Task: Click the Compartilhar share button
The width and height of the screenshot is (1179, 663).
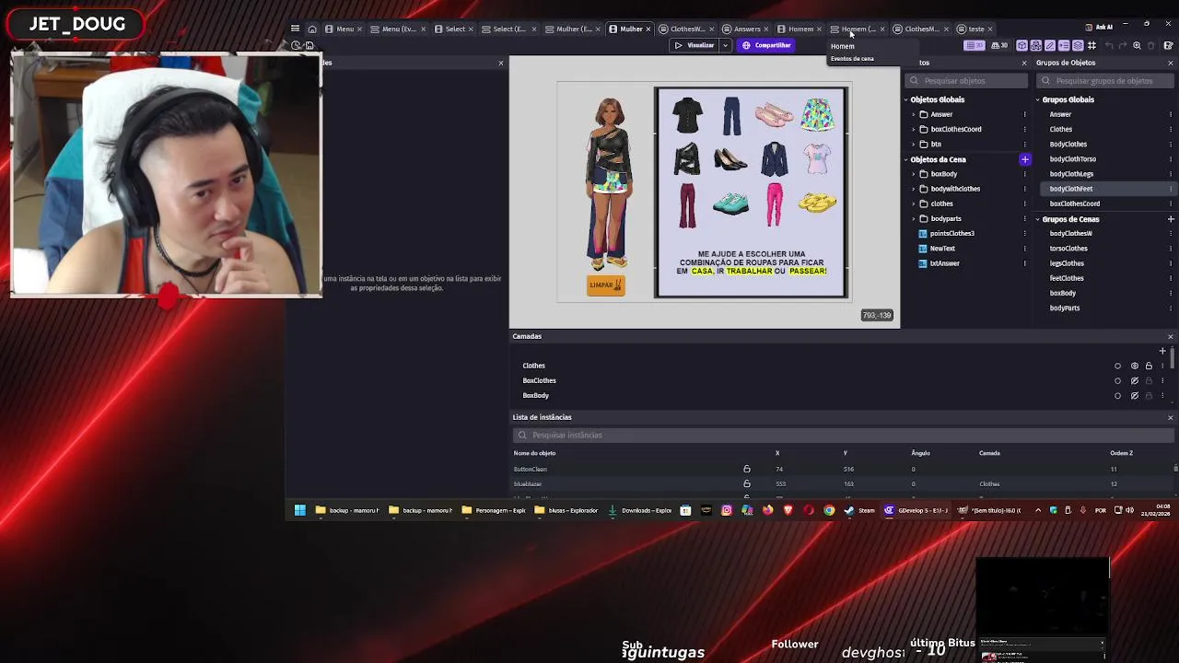Action: pos(767,45)
